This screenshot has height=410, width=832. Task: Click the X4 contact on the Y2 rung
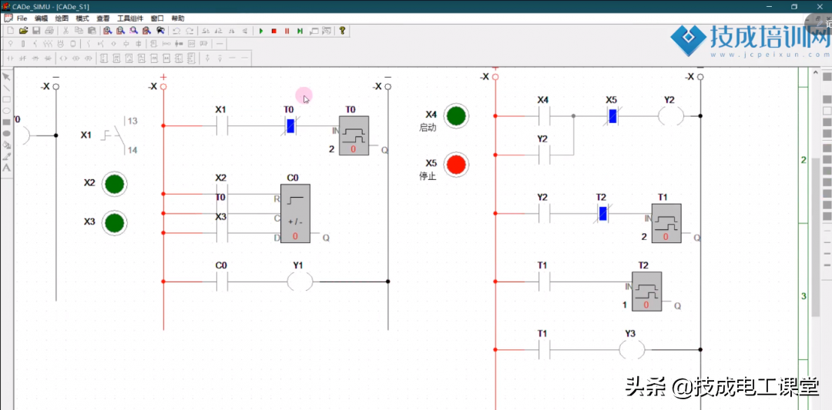point(543,115)
